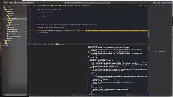Open Main.storyboard file
The height and width of the screenshot is (97, 173).
(x=12, y=33)
